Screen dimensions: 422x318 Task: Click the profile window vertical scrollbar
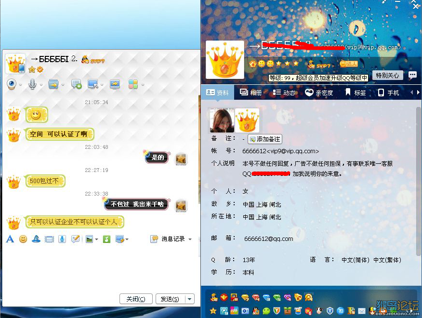click(x=418, y=181)
